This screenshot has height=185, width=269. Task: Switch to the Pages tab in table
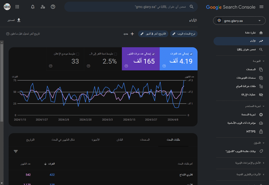145,140
